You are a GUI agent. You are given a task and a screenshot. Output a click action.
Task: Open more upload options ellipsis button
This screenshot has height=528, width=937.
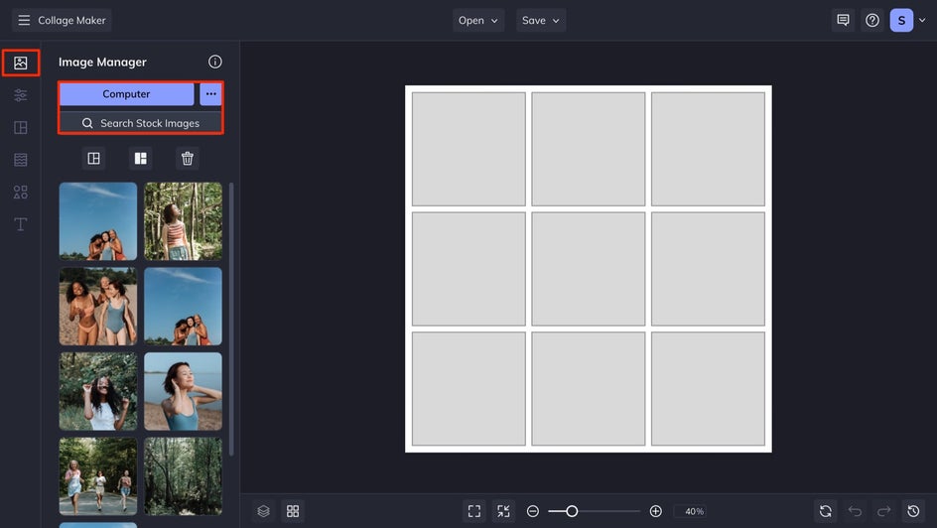coord(210,94)
